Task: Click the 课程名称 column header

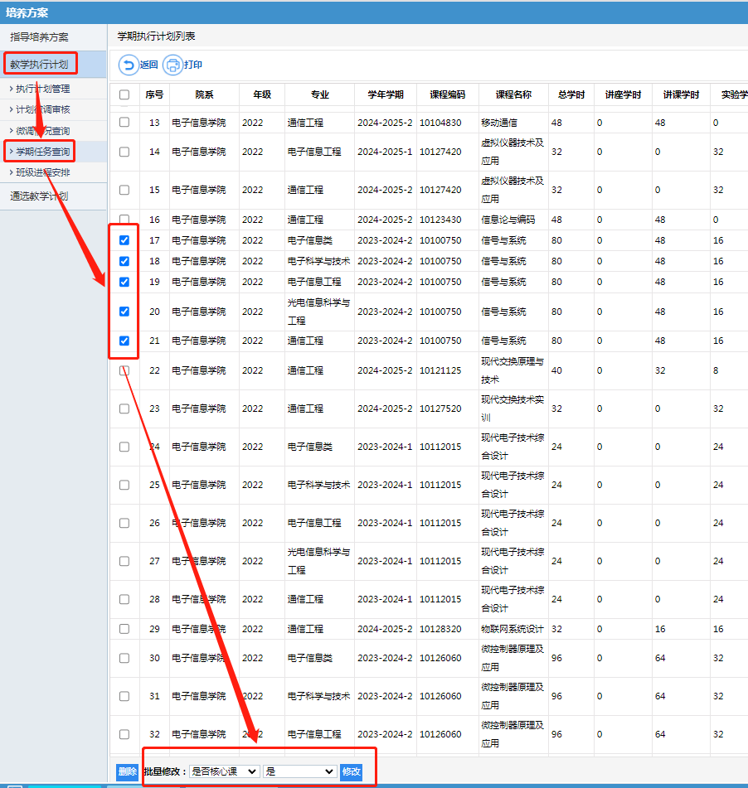Action: click(512, 95)
